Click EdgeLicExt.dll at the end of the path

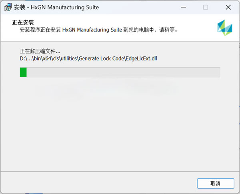141,59
